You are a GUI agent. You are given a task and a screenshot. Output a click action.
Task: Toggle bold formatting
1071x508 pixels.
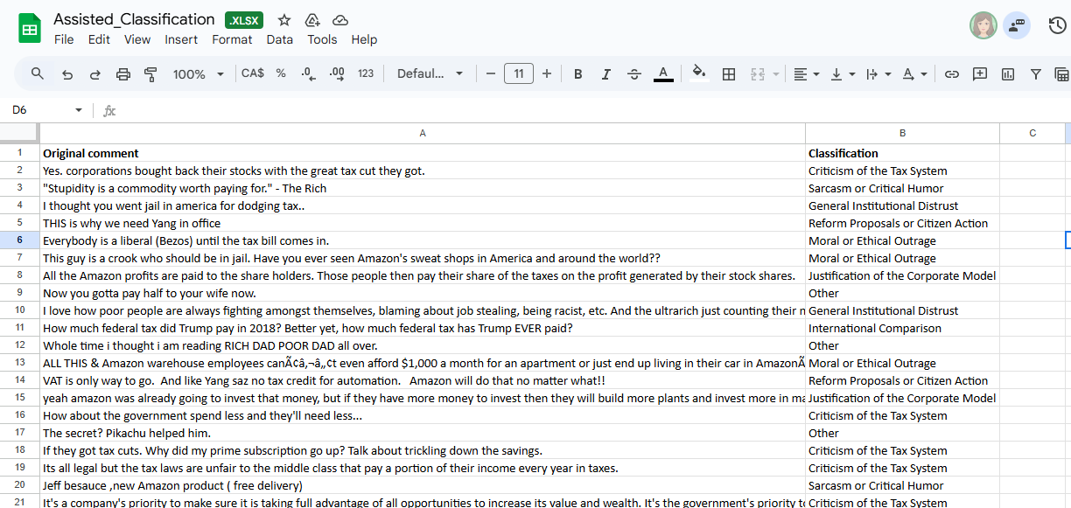[x=578, y=74]
